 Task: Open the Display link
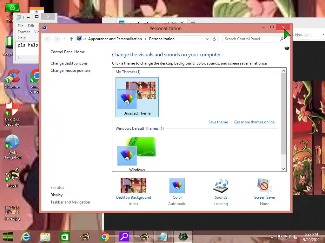(x=56, y=195)
